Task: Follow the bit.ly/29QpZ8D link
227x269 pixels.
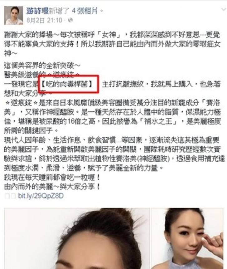Action: tap(41, 196)
